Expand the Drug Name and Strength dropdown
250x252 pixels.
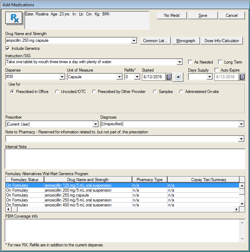click(133, 41)
